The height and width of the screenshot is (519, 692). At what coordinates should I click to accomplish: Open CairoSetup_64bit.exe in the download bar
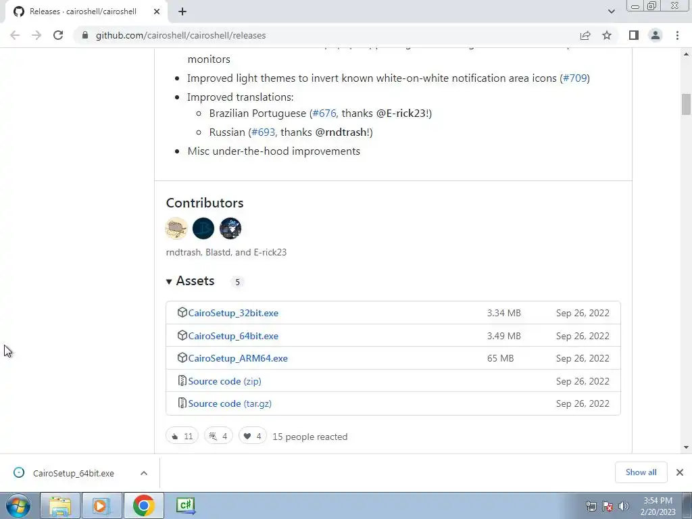click(x=73, y=473)
